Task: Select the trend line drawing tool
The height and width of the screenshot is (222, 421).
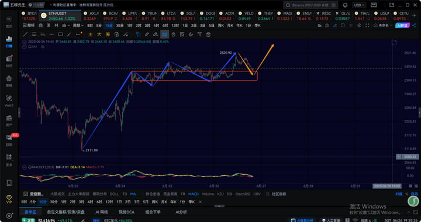Action: pos(25,34)
